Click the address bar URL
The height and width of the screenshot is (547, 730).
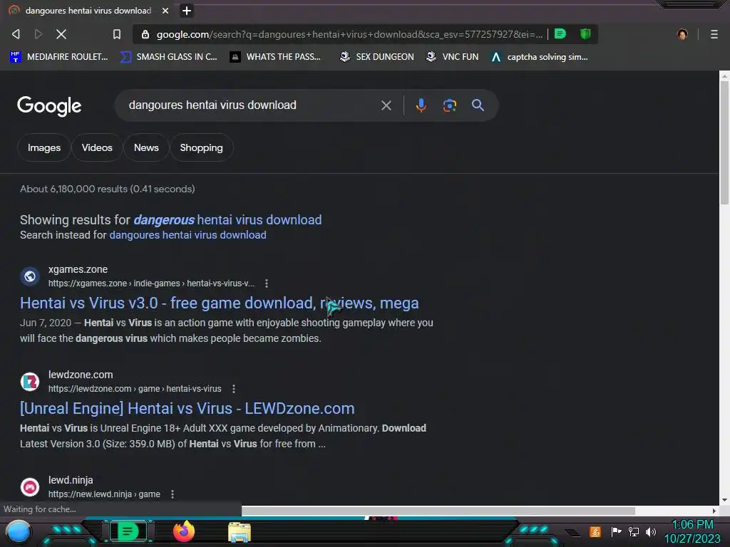tap(349, 34)
